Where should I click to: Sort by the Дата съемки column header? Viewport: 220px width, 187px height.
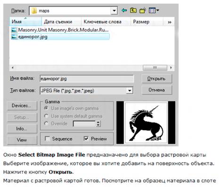coord(61,22)
